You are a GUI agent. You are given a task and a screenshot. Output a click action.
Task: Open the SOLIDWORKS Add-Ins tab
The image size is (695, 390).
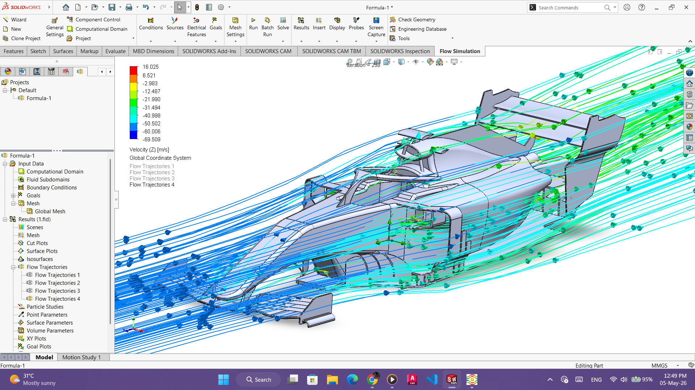(209, 51)
